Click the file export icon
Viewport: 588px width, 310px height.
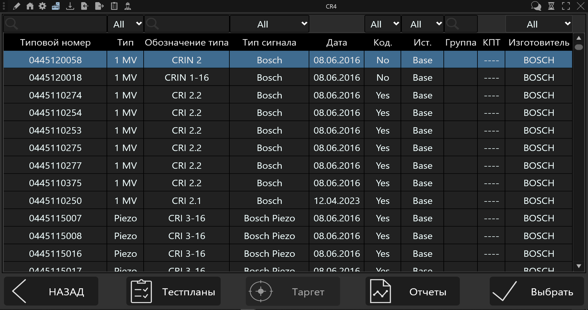[100, 6]
